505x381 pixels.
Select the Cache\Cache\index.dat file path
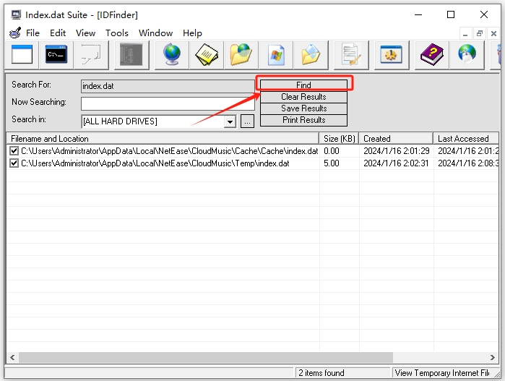click(169, 151)
